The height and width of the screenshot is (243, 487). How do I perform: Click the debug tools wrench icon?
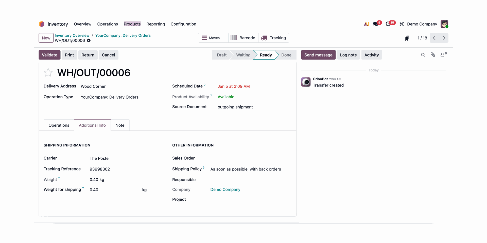click(402, 24)
